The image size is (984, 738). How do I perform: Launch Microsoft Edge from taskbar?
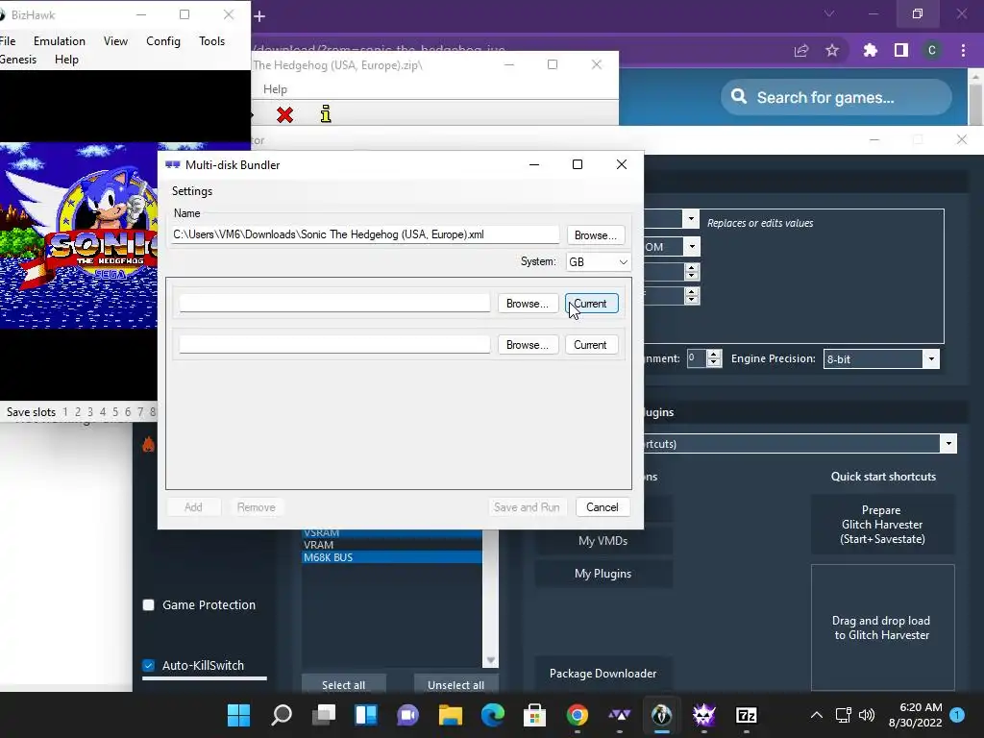(493, 715)
